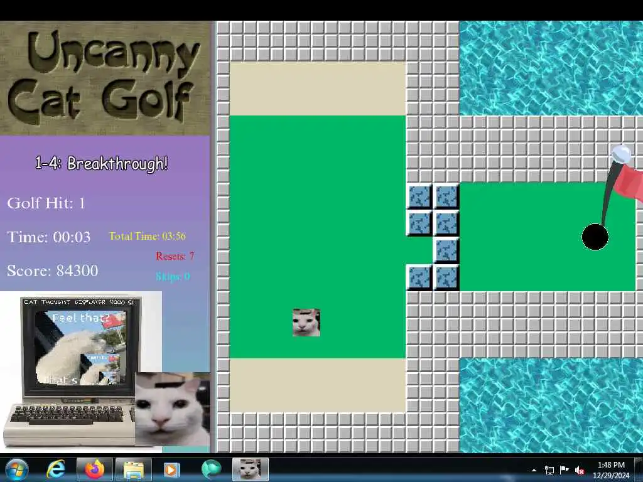Click the lone blue block beside the gap
The width and height of the screenshot is (643, 482).
pyautogui.click(x=446, y=250)
